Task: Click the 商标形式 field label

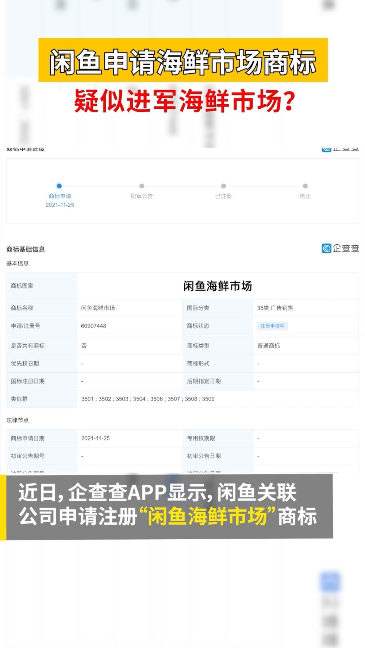Action: [198, 364]
